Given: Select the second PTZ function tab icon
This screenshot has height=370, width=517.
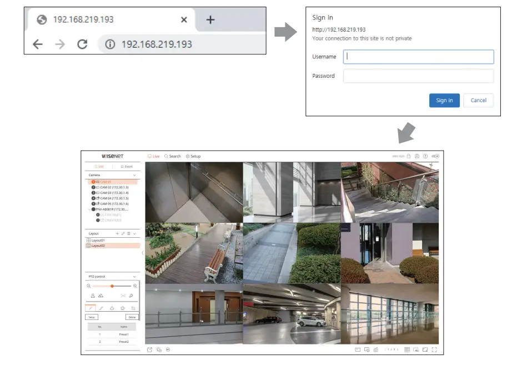Looking at the screenshot, I should coord(101,308).
